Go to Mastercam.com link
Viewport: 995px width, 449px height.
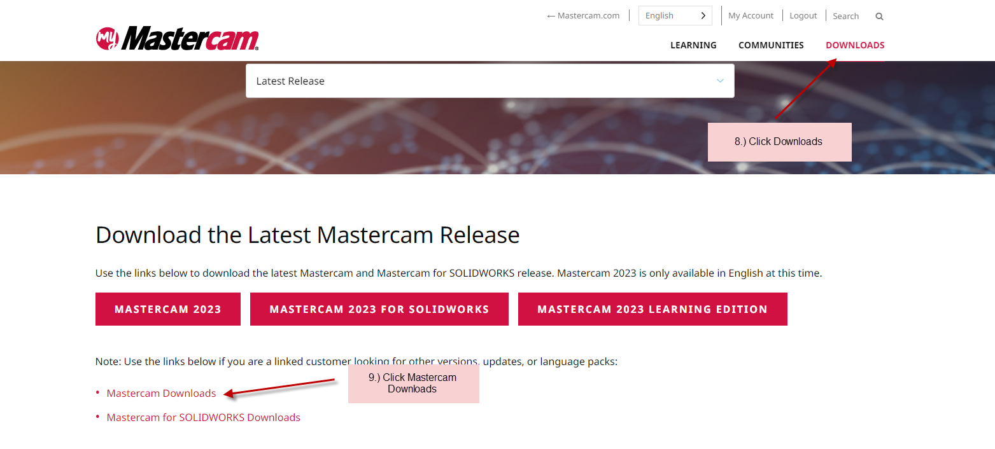coord(583,16)
